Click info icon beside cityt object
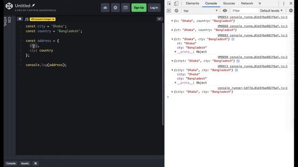 click(x=238, y=61)
